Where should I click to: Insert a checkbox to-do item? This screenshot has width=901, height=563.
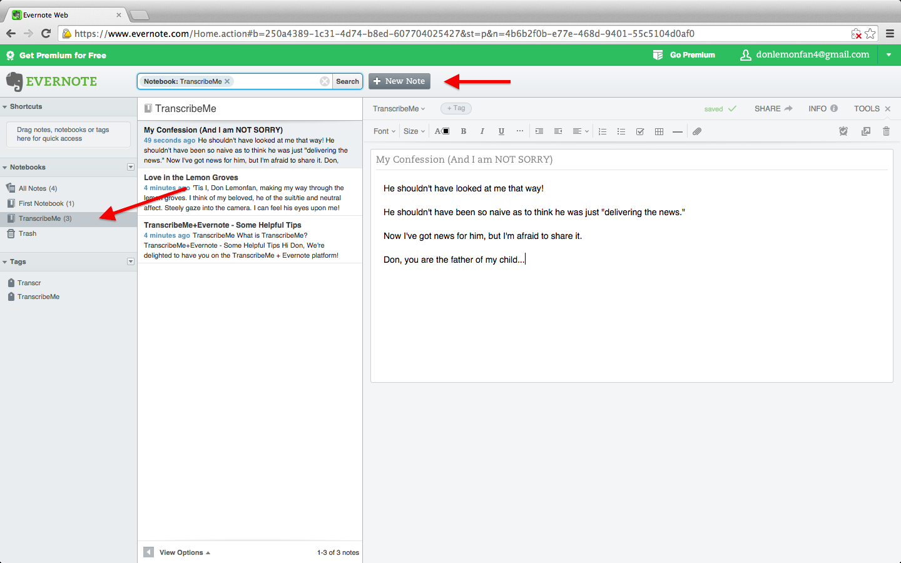640,131
